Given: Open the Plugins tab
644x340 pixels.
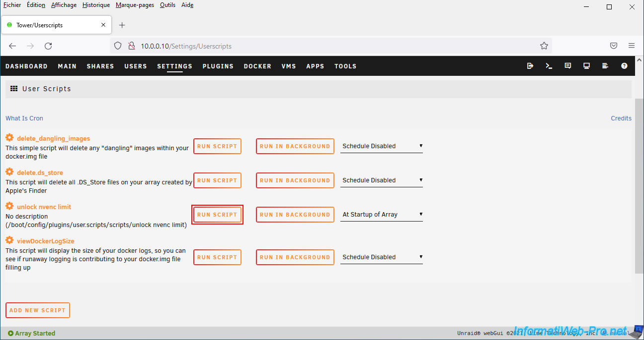Looking at the screenshot, I should tap(218, 66).
